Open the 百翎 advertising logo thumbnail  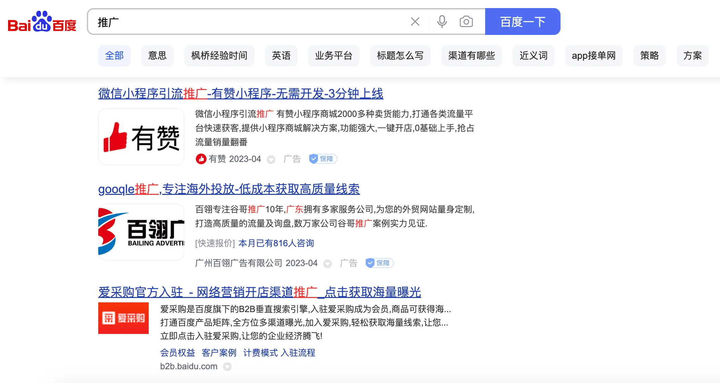(x=141, y=232)
